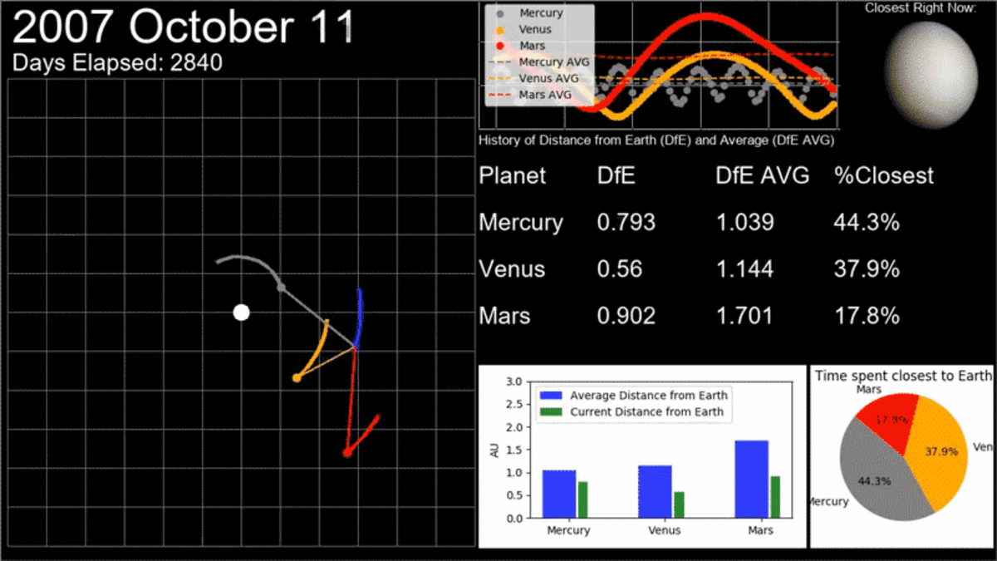The height and width of the screenshot is (561, 997).
Task: Click the Mars AVG entry in line chart legend
Action: point(544,96)
